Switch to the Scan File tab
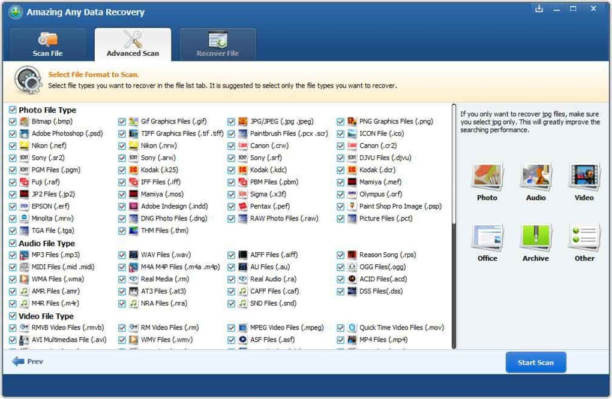612x399 pixels. click(x=47, y=44)
